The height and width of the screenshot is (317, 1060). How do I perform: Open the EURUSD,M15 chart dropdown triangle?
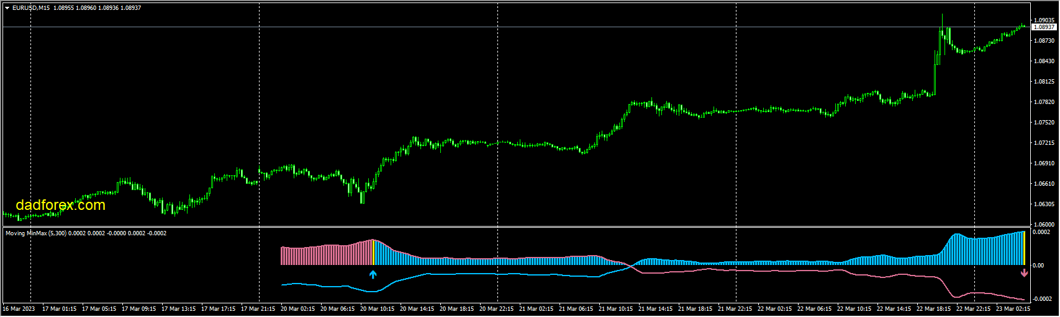7,8
